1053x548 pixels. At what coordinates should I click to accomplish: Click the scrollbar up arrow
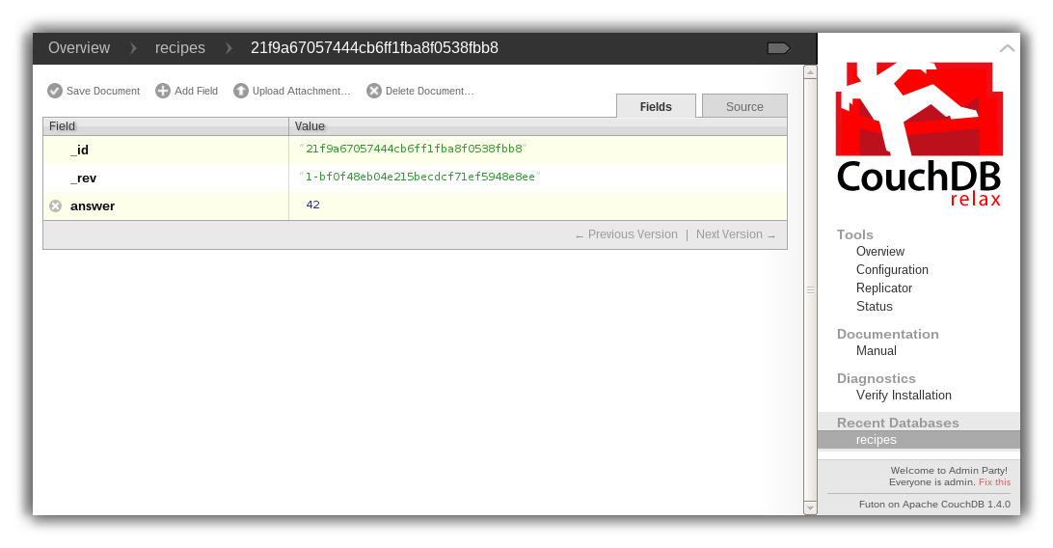811,71
